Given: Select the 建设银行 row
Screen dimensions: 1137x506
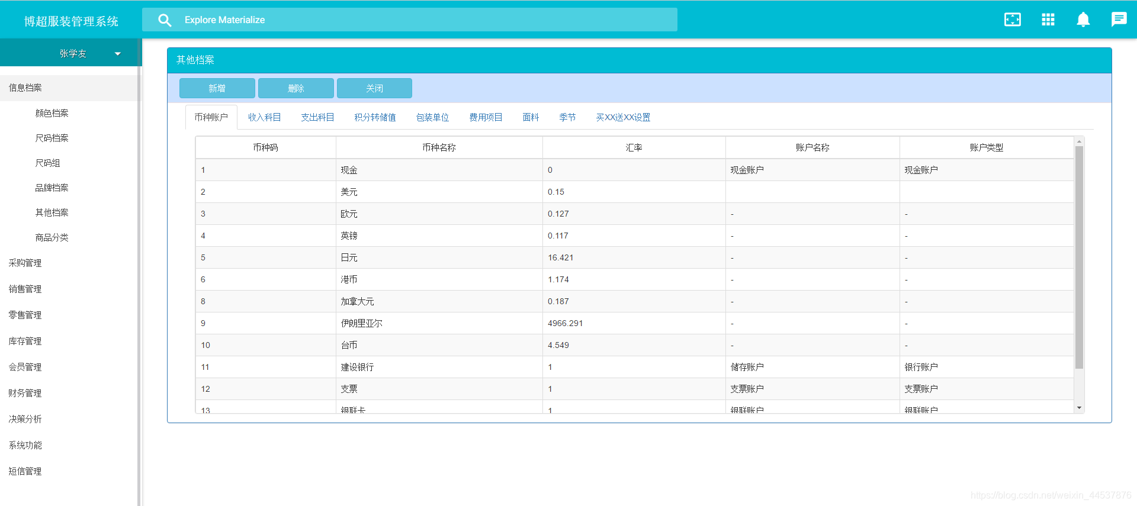Looking at the screenshot, I should [x=635, y=367].
